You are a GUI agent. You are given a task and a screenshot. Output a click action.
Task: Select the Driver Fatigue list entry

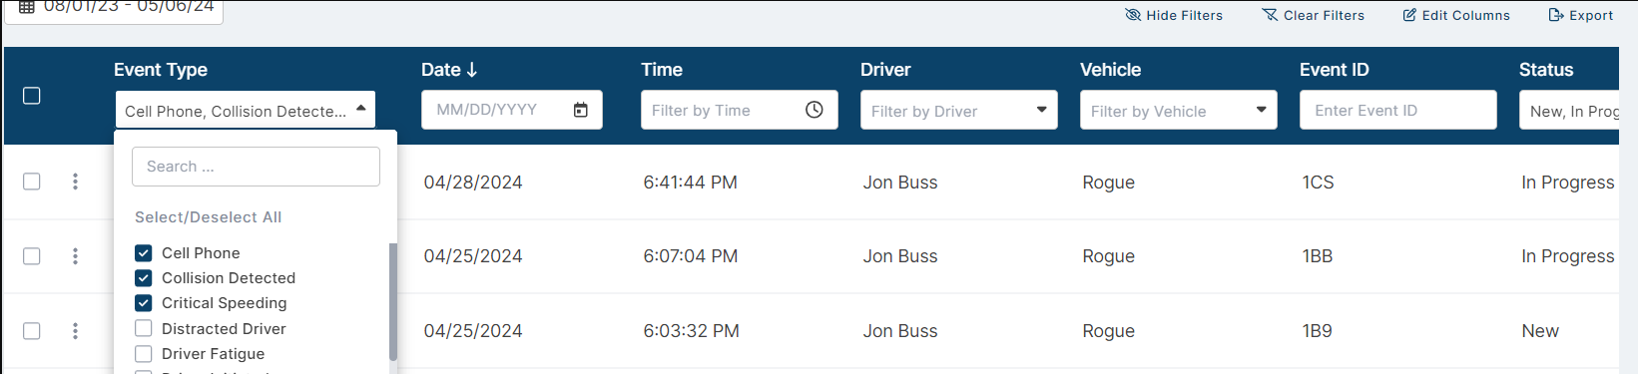213,354
